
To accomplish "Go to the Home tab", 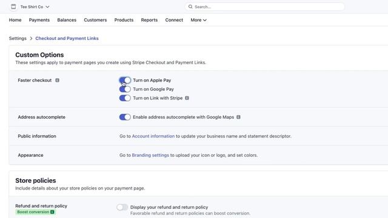I will [15, 20].
